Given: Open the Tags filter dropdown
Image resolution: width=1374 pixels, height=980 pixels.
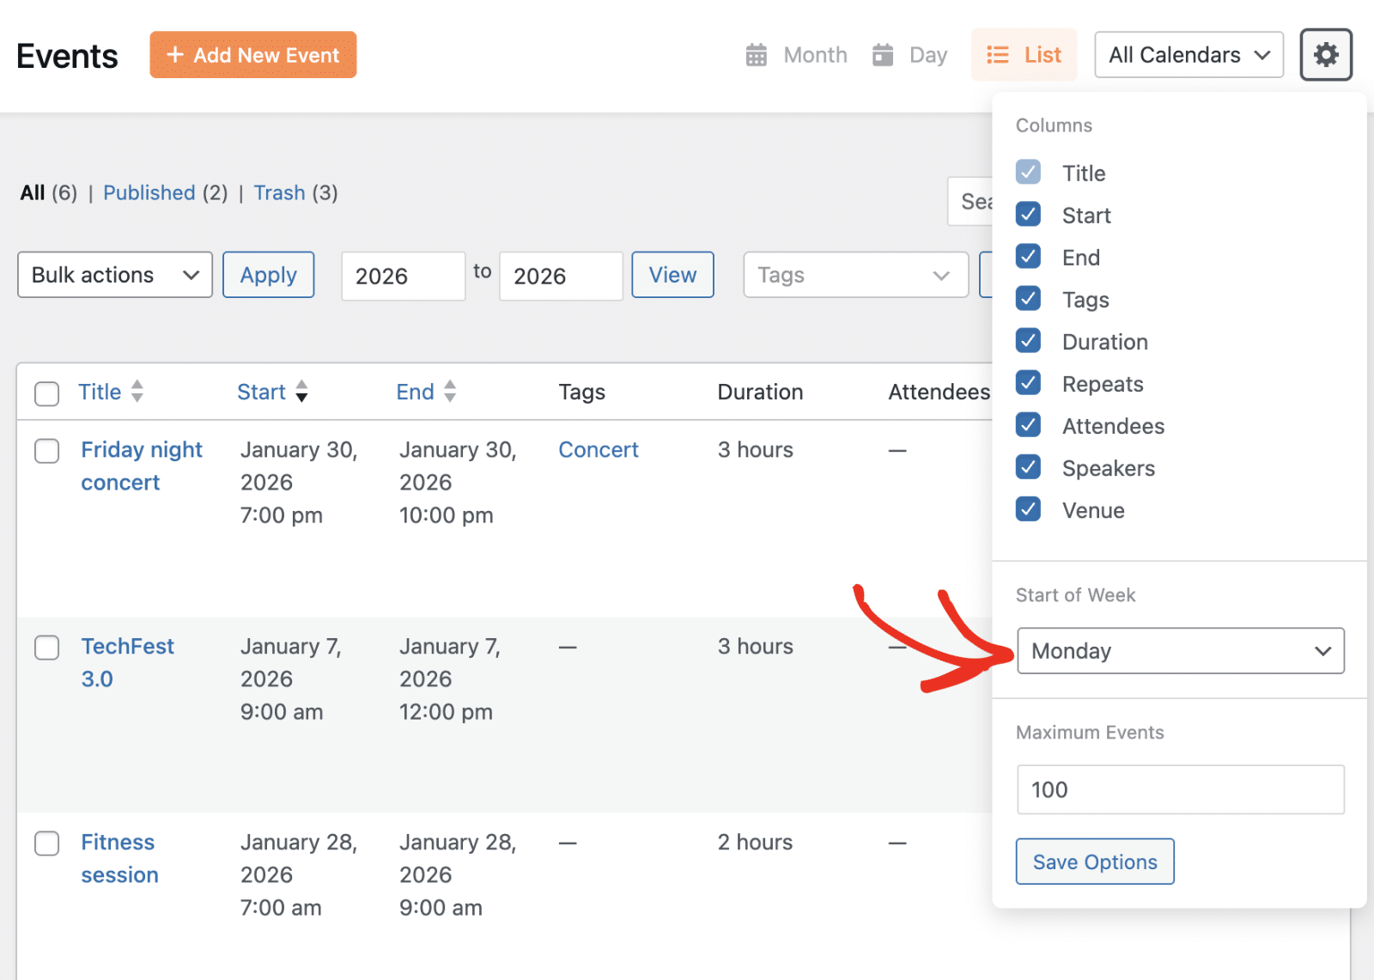Looking at the screenshot, I should click(855, 275).
